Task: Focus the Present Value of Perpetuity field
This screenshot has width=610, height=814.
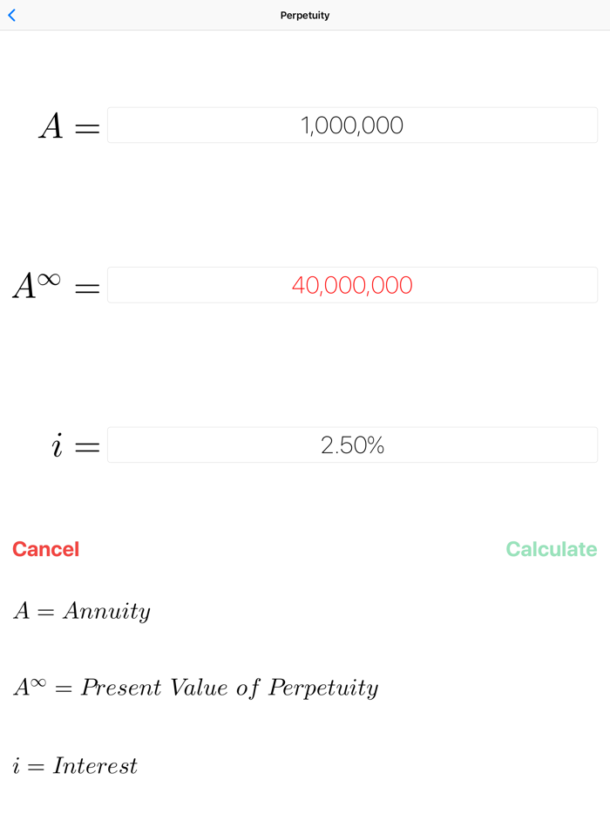Action: click(352, 285)
